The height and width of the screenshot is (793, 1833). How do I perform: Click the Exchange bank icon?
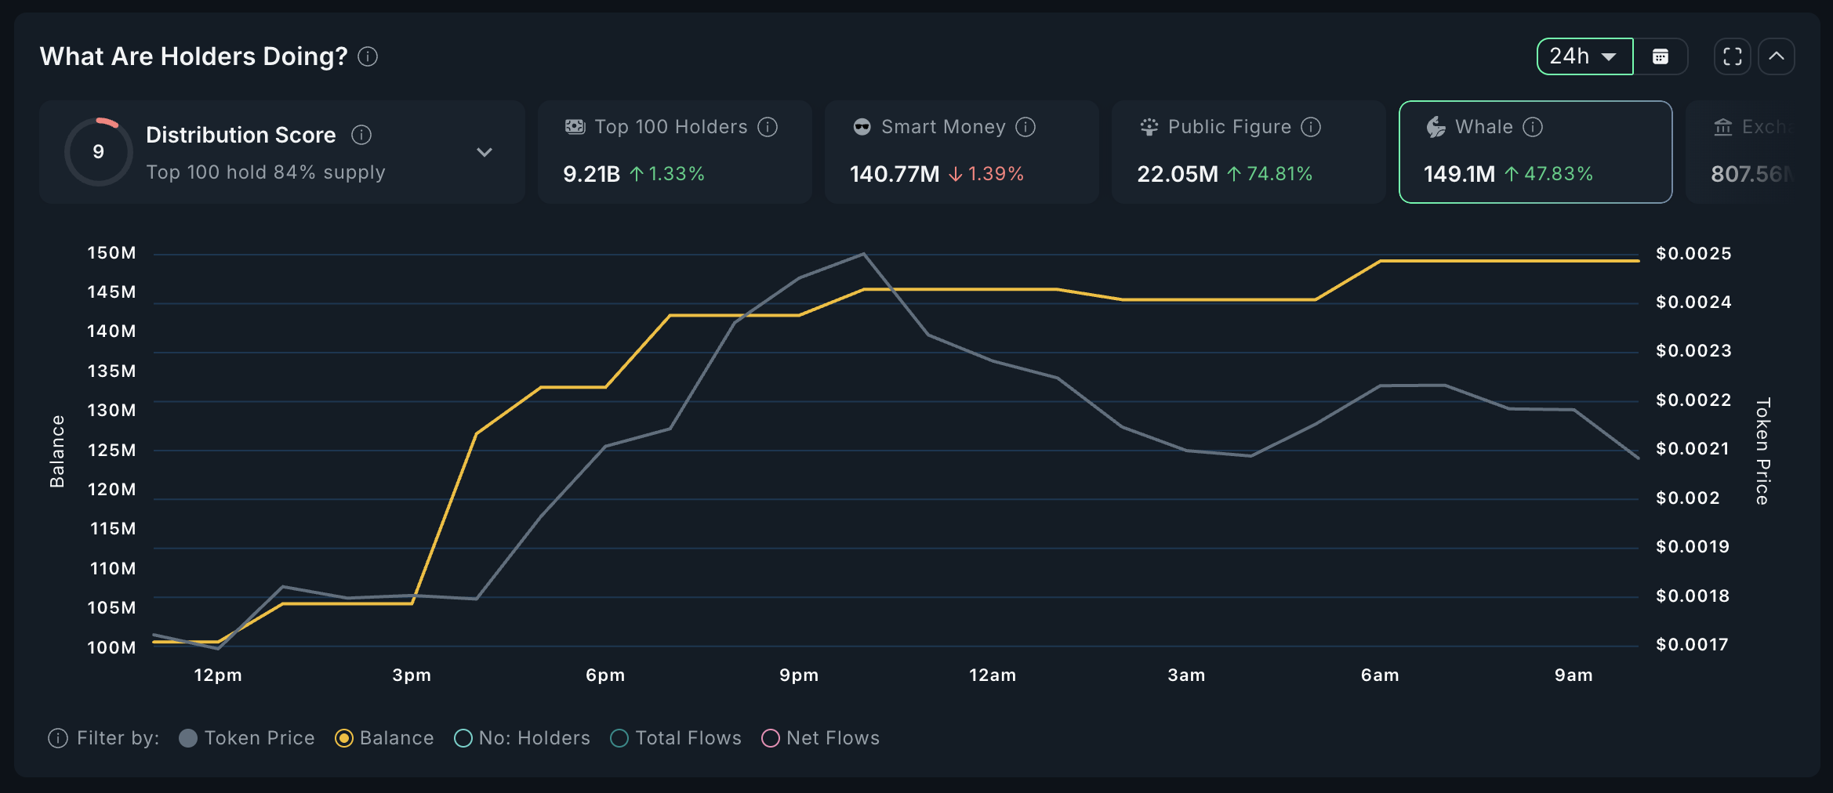tap(1722, 126)
